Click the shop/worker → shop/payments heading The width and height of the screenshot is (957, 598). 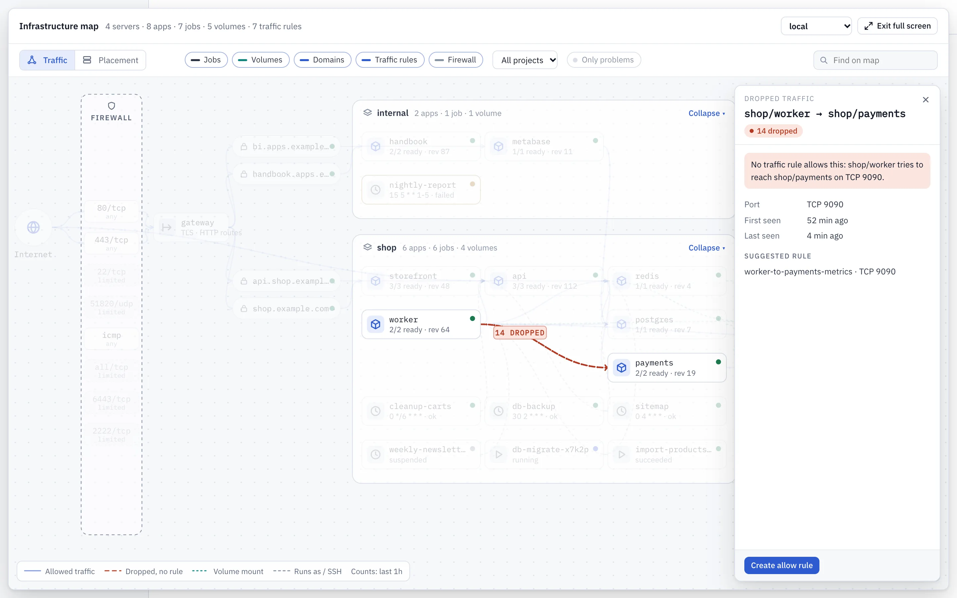(x=825, y=114)
